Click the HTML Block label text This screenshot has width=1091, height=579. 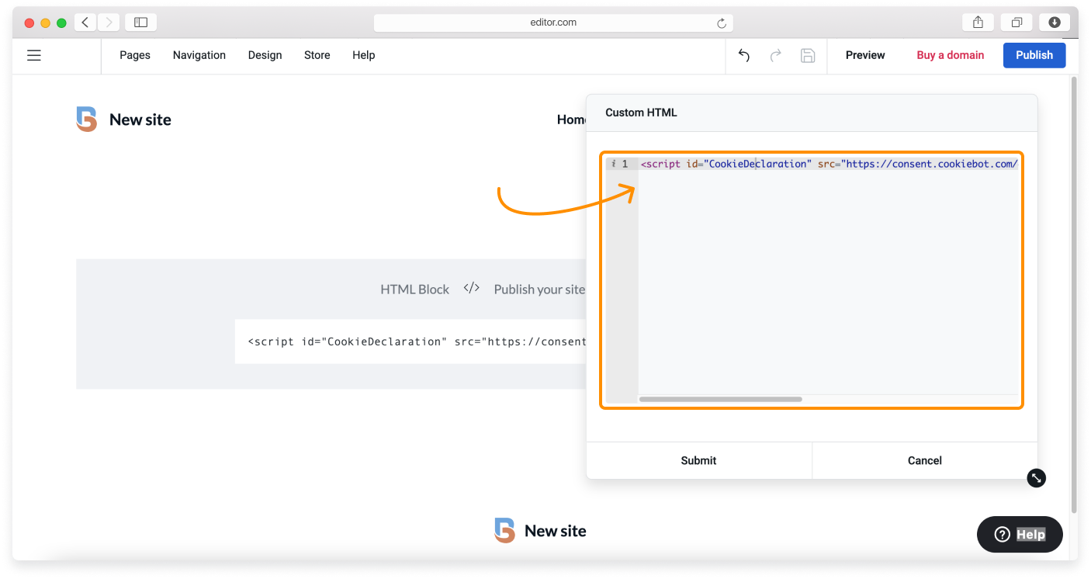(415, 289)
